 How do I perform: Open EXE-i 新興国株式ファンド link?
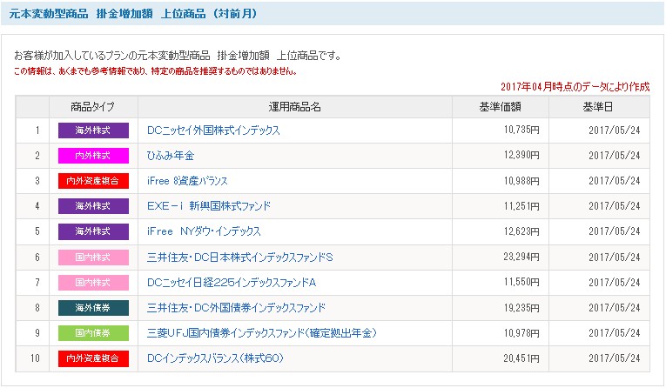point(209,206)
